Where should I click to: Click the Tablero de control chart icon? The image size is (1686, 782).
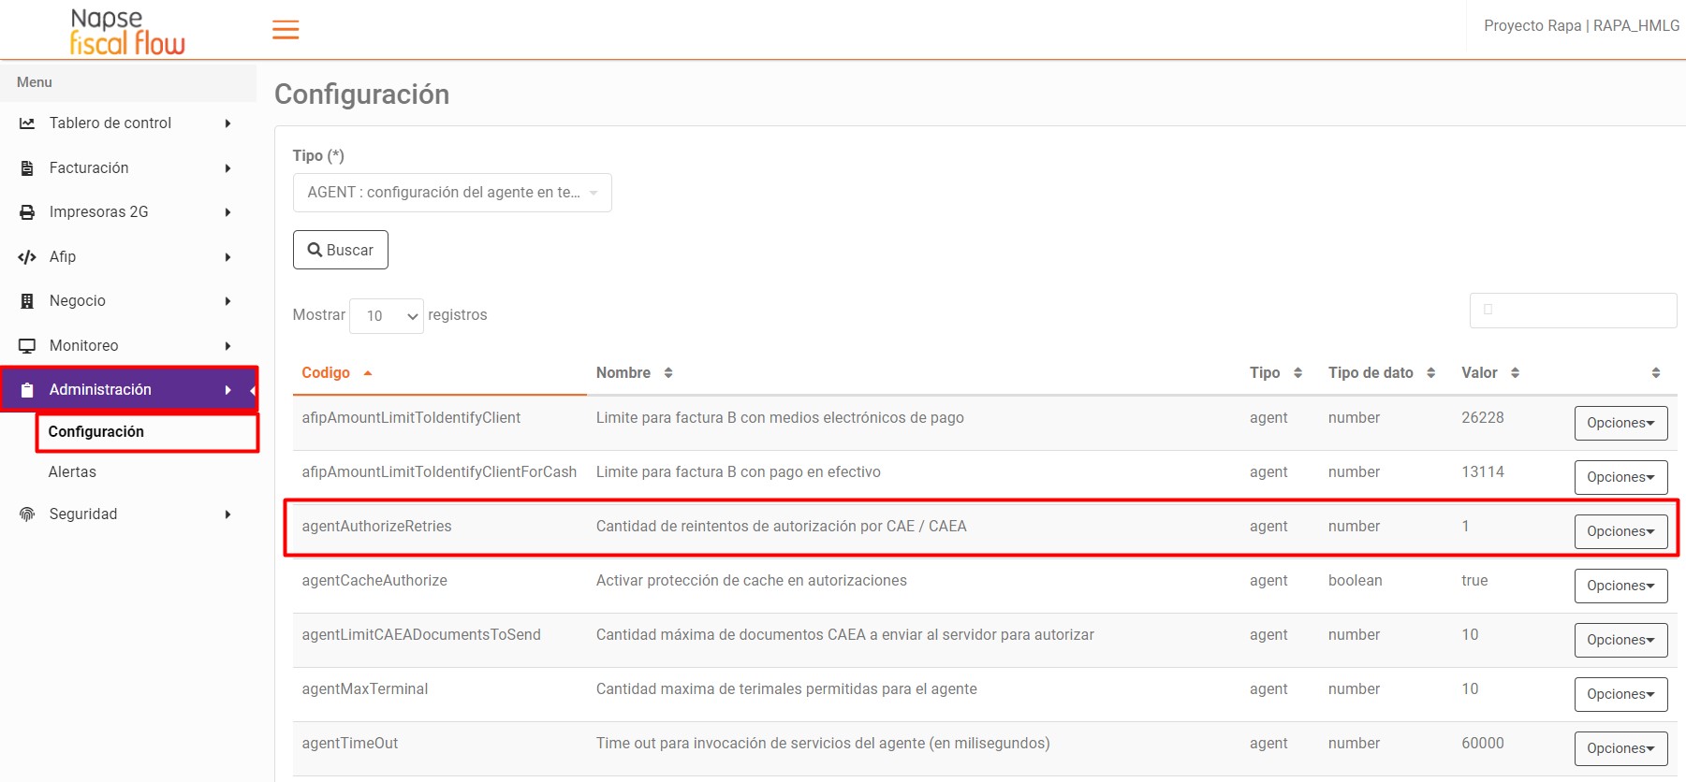[x=27, y=123]
